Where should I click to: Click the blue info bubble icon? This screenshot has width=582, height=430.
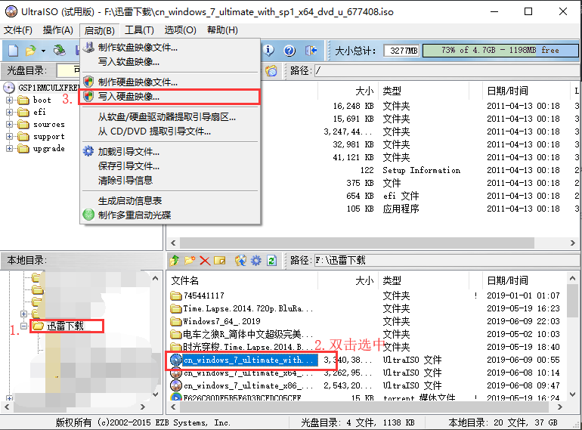269,50
